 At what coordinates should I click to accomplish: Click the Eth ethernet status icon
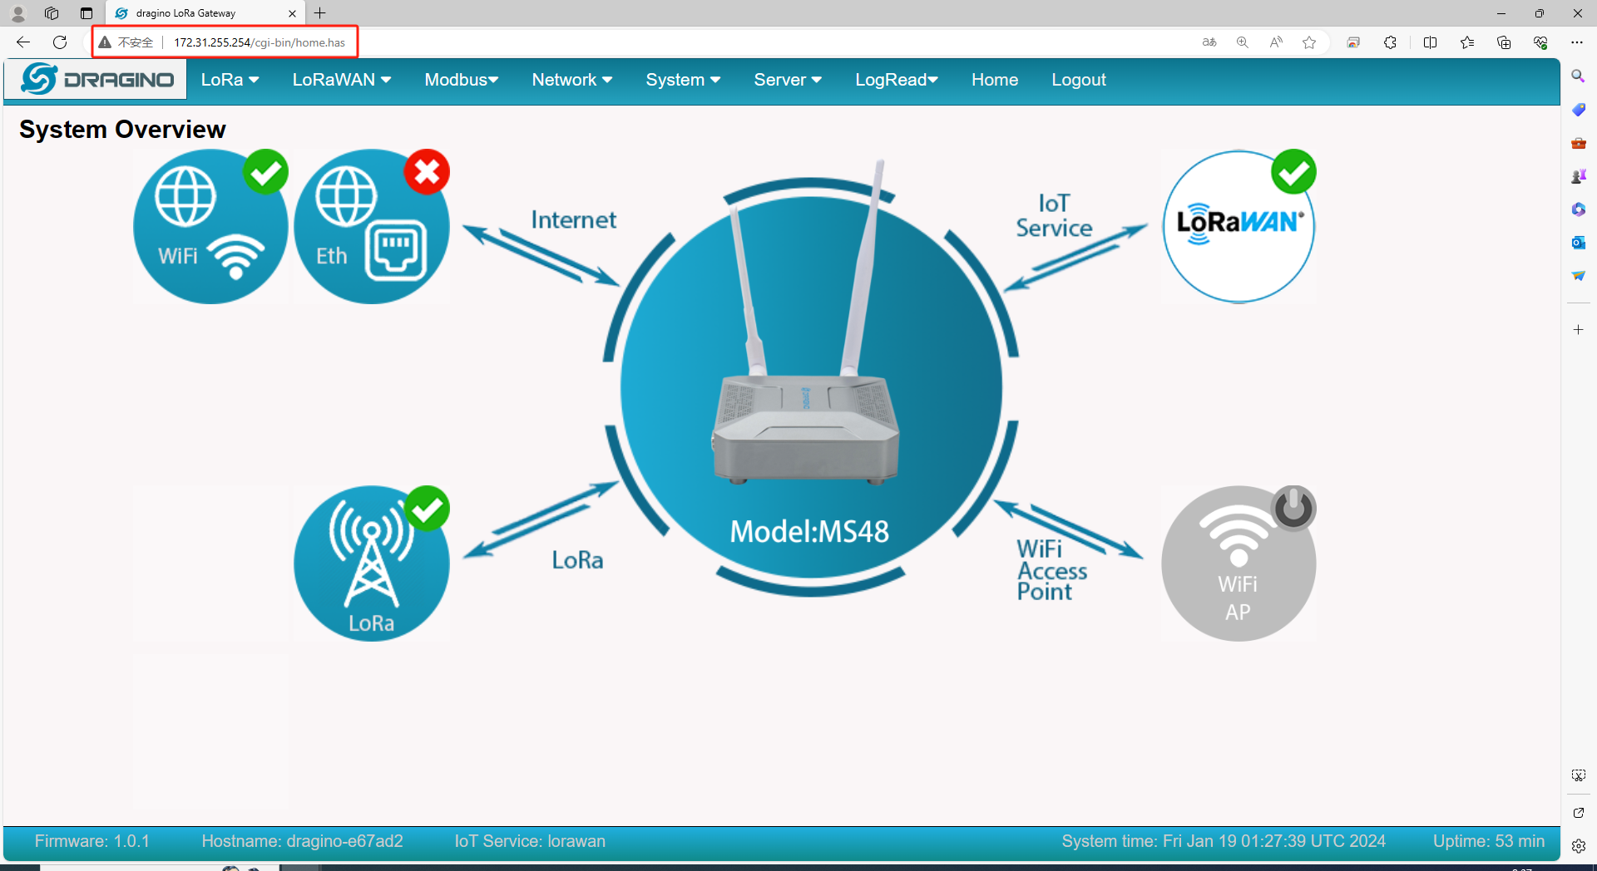372,226
